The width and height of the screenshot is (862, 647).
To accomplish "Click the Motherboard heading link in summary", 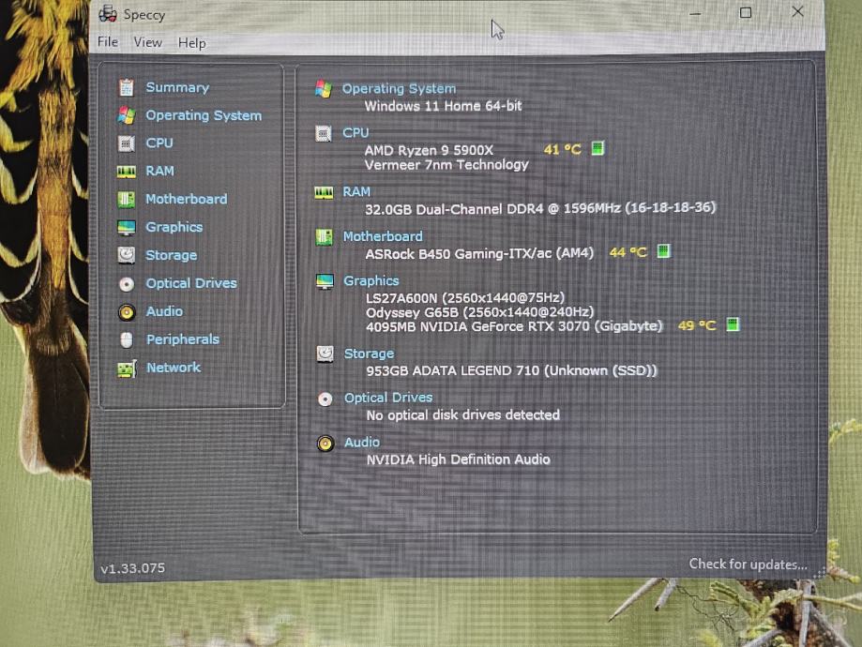I will 384,236.
